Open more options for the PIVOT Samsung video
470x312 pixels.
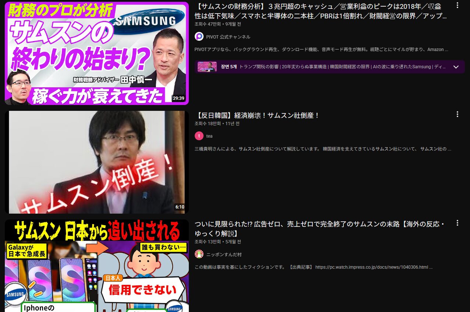[457, 6]
